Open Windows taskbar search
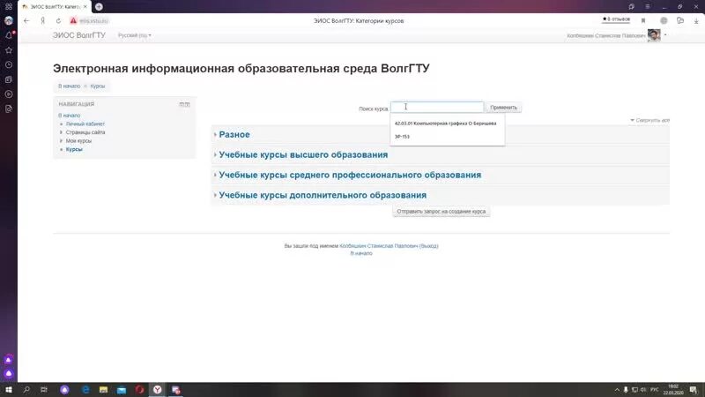Viewport: 705px width, 397px height. click(x=26, y=390)
